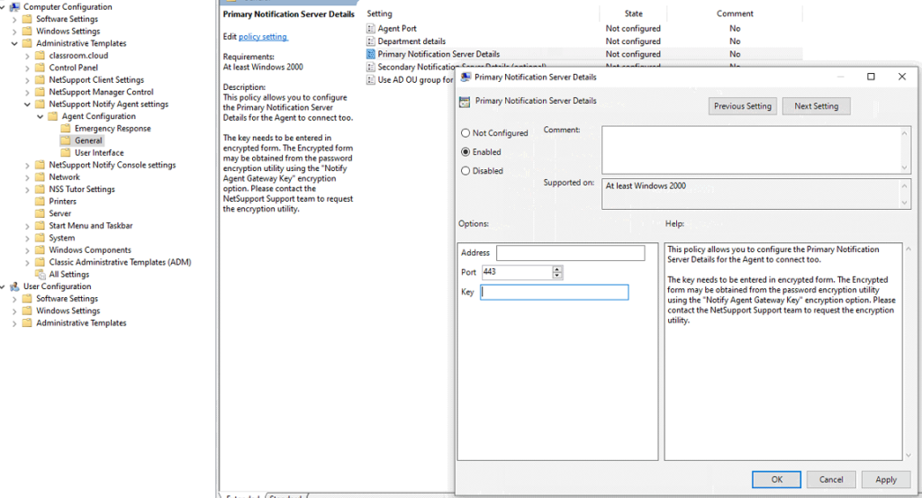This screenshot has height=498, width=922.
Task: Select the Not Configured radio button
Action: (x=466, y=133)
